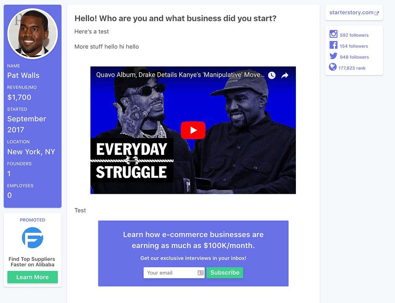Click the Find Top Suppliers ad text

32,262
